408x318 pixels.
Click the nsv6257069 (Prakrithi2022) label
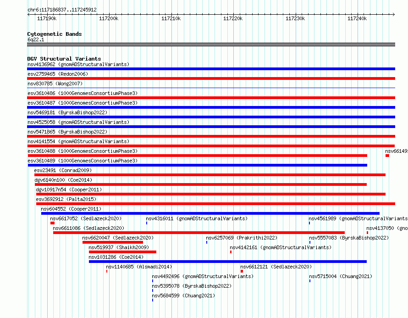point(242,238)
